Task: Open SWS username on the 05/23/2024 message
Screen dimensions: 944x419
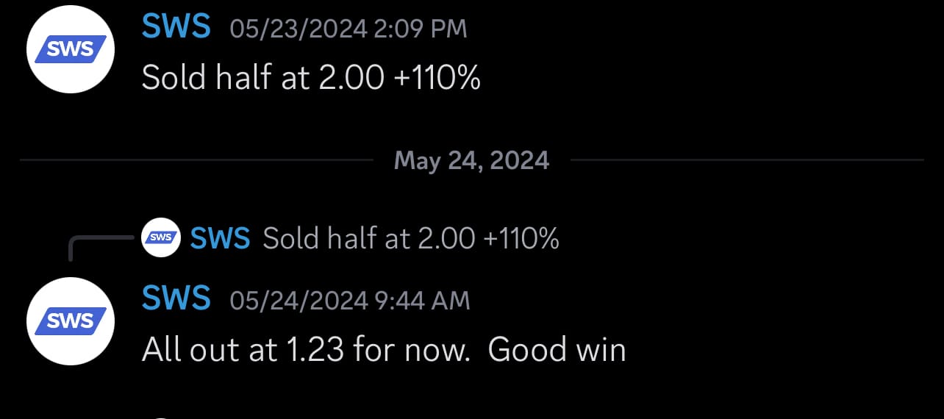Action: point(176,27)
